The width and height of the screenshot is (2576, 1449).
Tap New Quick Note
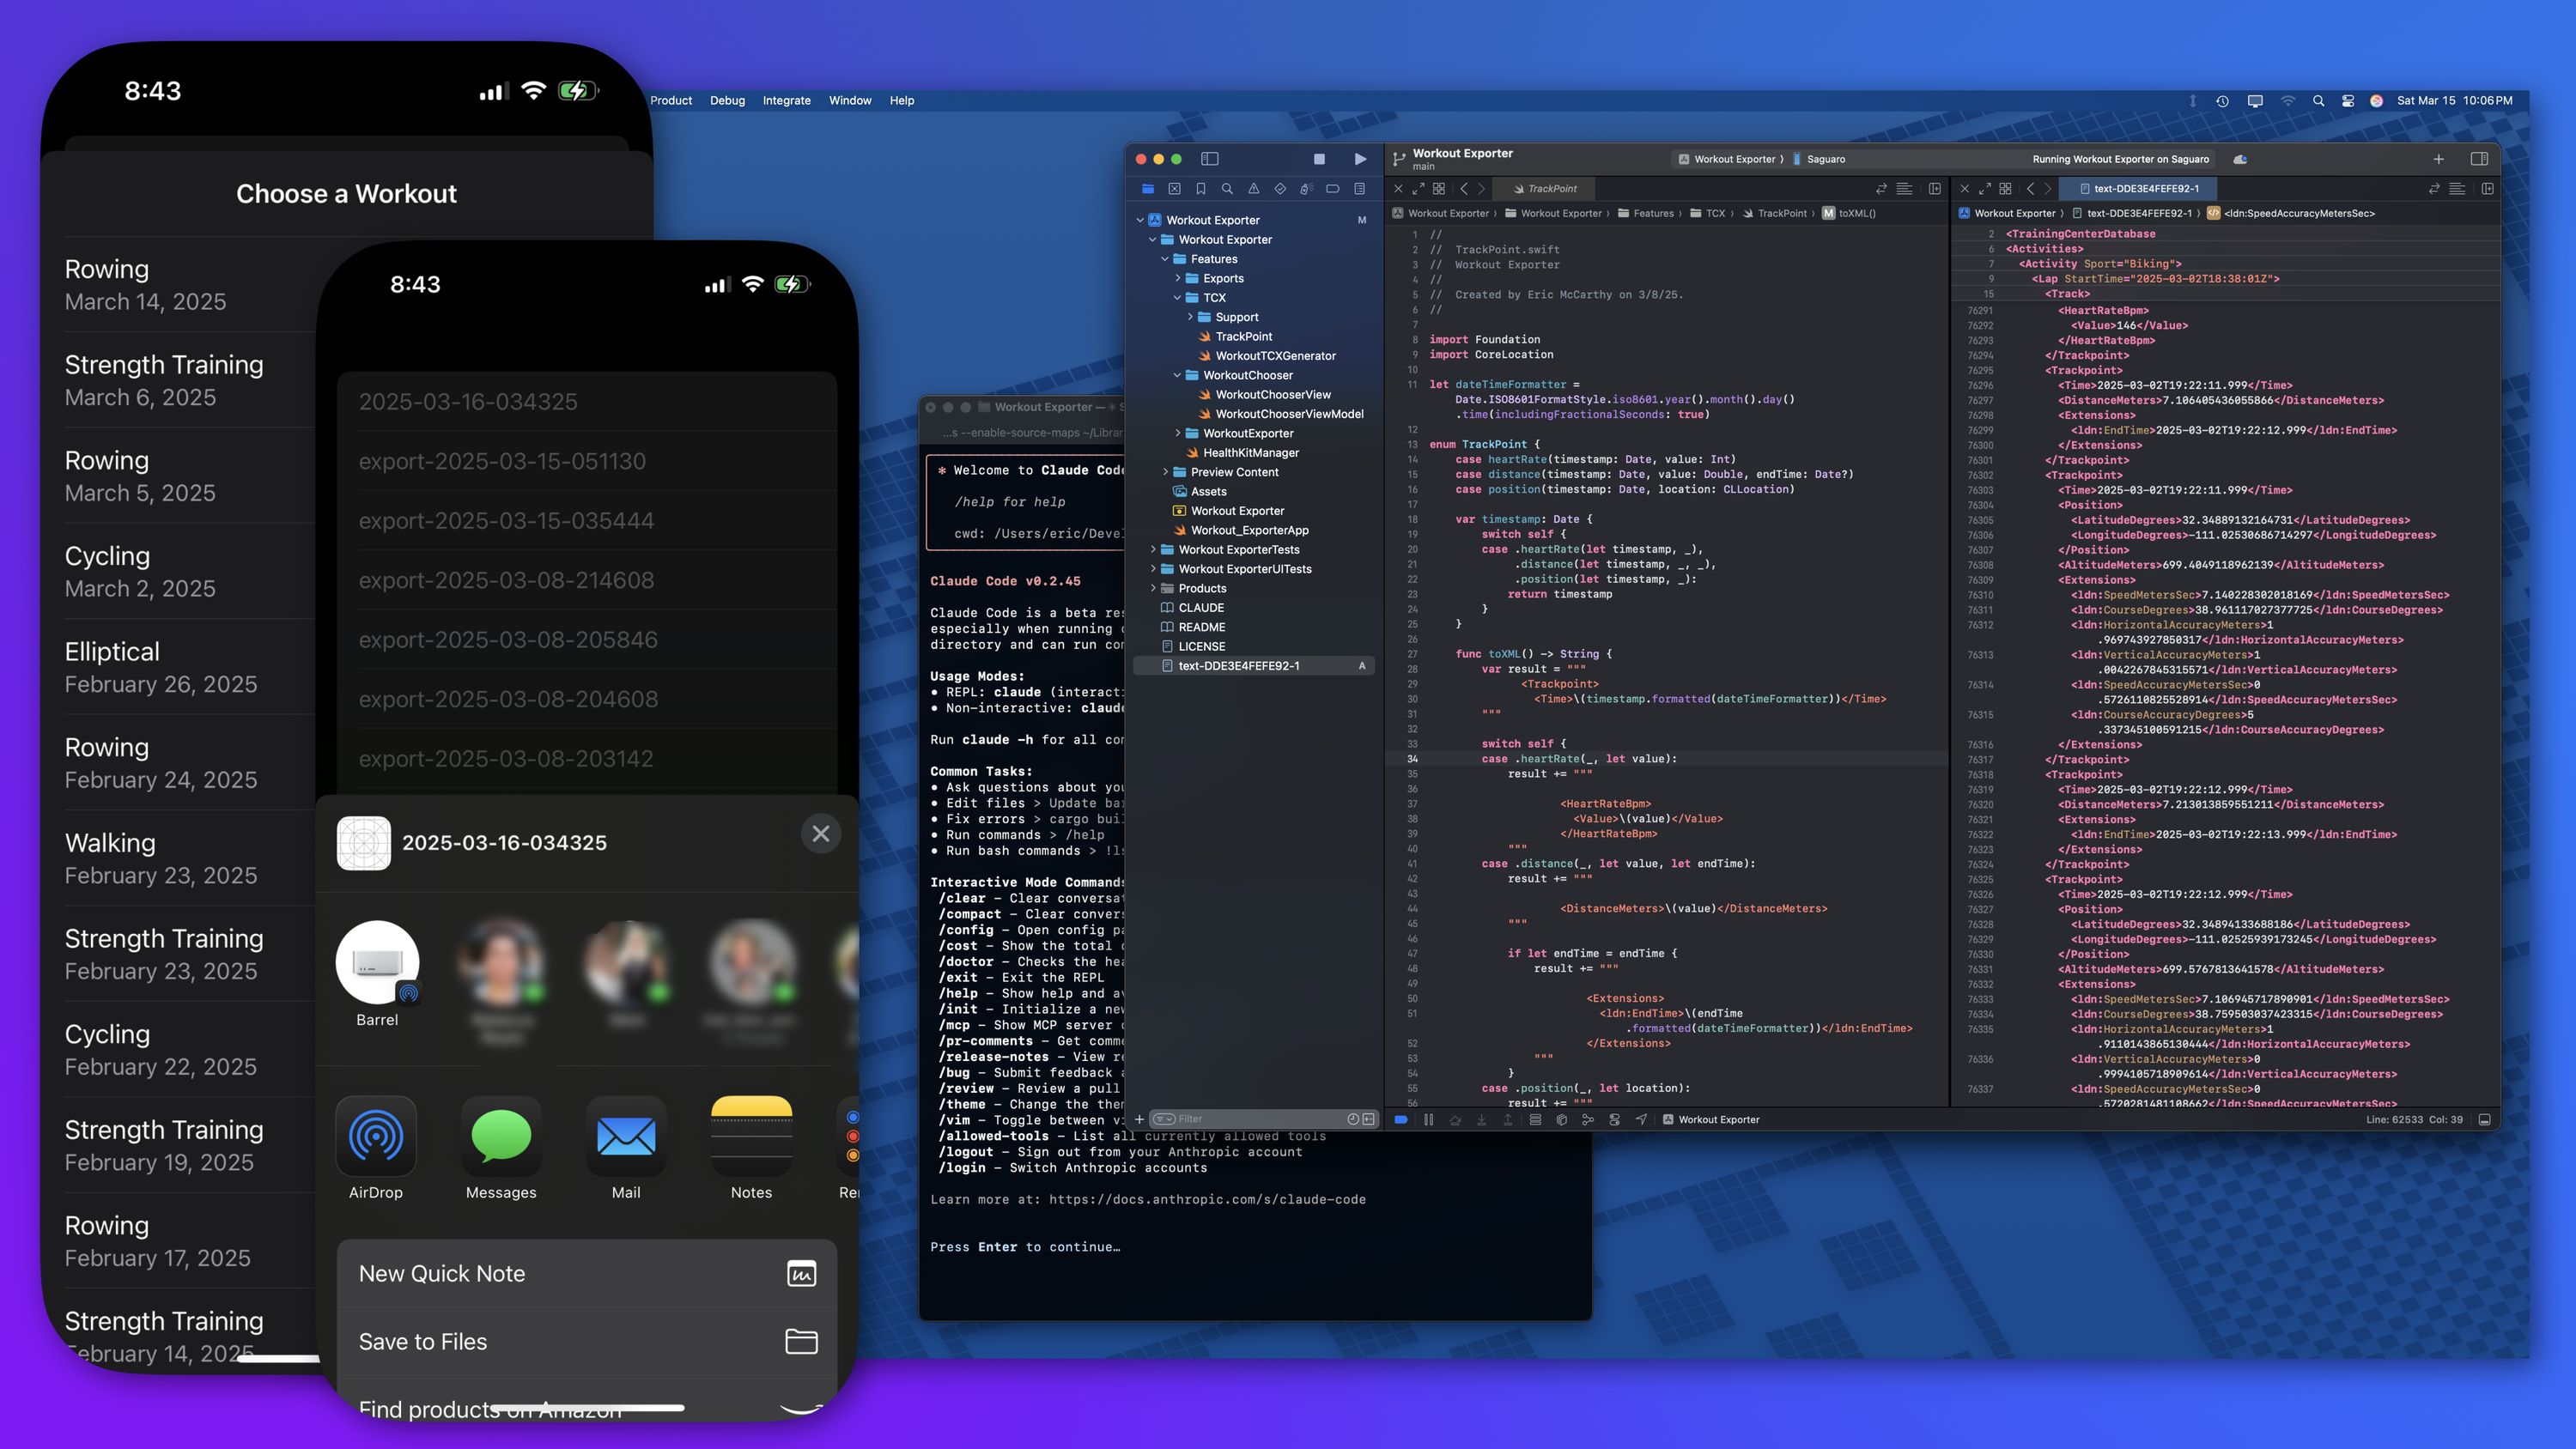pyautogui.click(x=587, y=1274)
